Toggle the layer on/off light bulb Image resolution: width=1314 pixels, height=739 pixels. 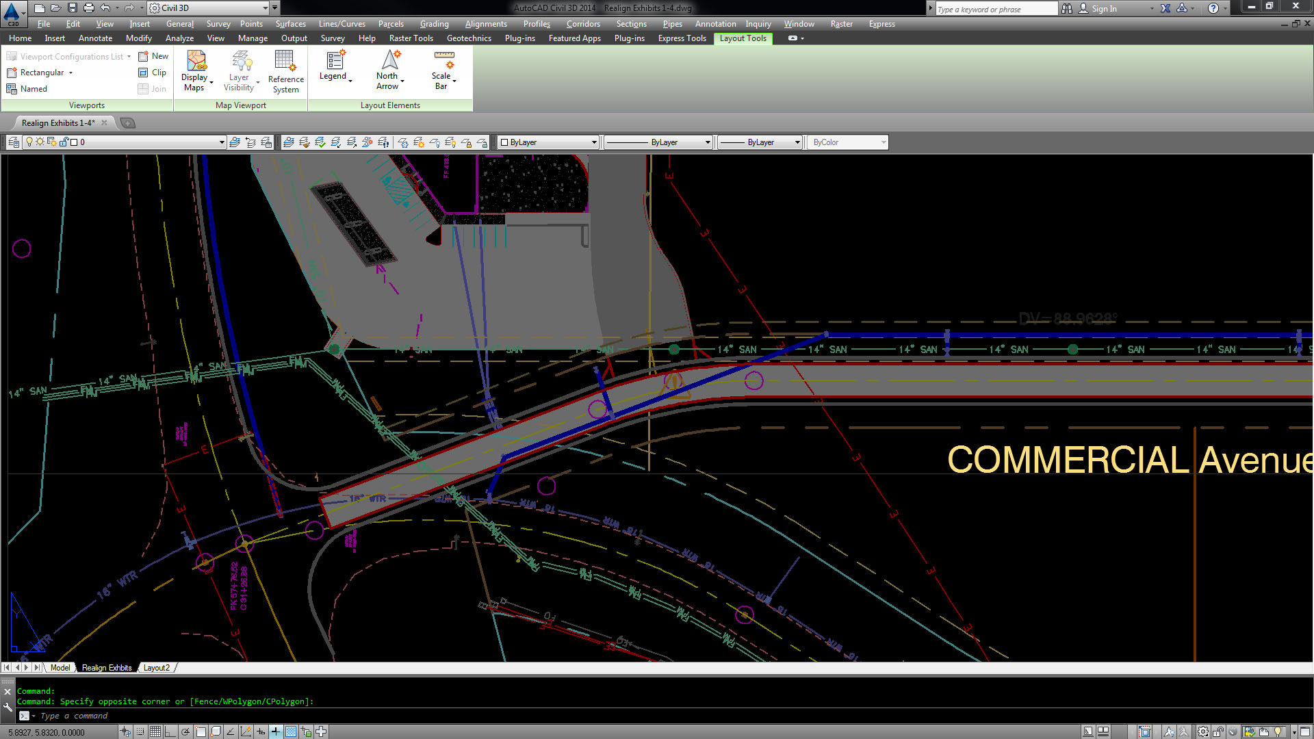click(x=29, y=142)
